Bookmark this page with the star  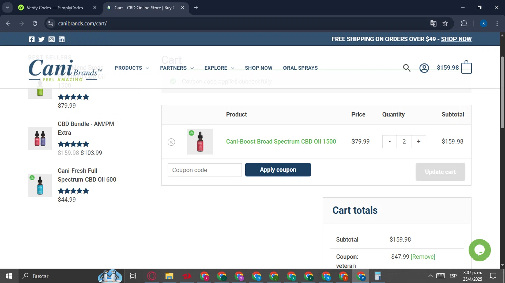pos(445,23)
